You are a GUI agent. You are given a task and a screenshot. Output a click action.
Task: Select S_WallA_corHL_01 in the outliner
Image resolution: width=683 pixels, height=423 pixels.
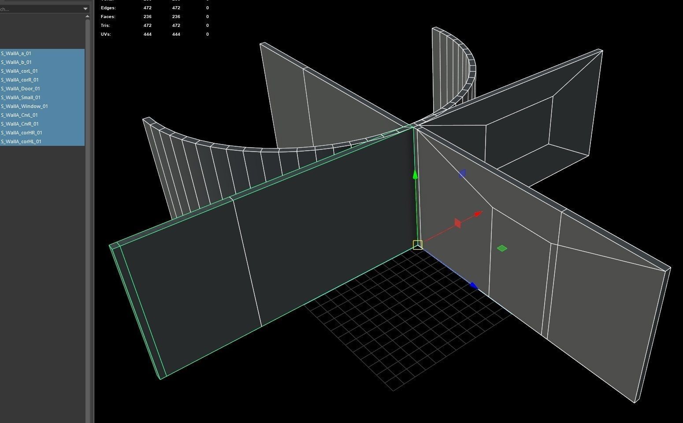click(x=42, y=141)
